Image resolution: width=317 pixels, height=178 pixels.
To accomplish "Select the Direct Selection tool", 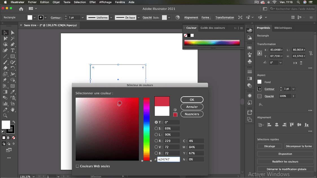I will [13, 33].
